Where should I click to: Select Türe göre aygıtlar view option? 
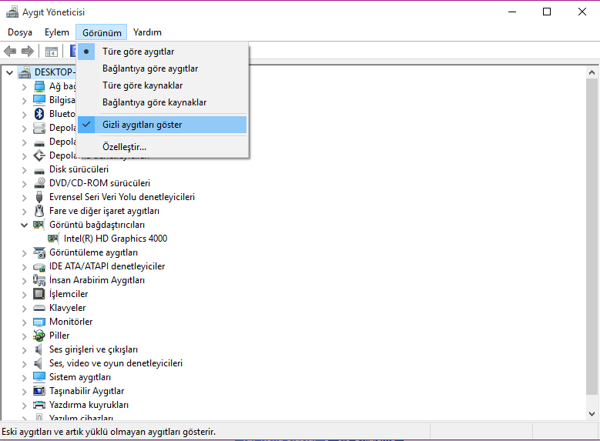coord(162,52)
